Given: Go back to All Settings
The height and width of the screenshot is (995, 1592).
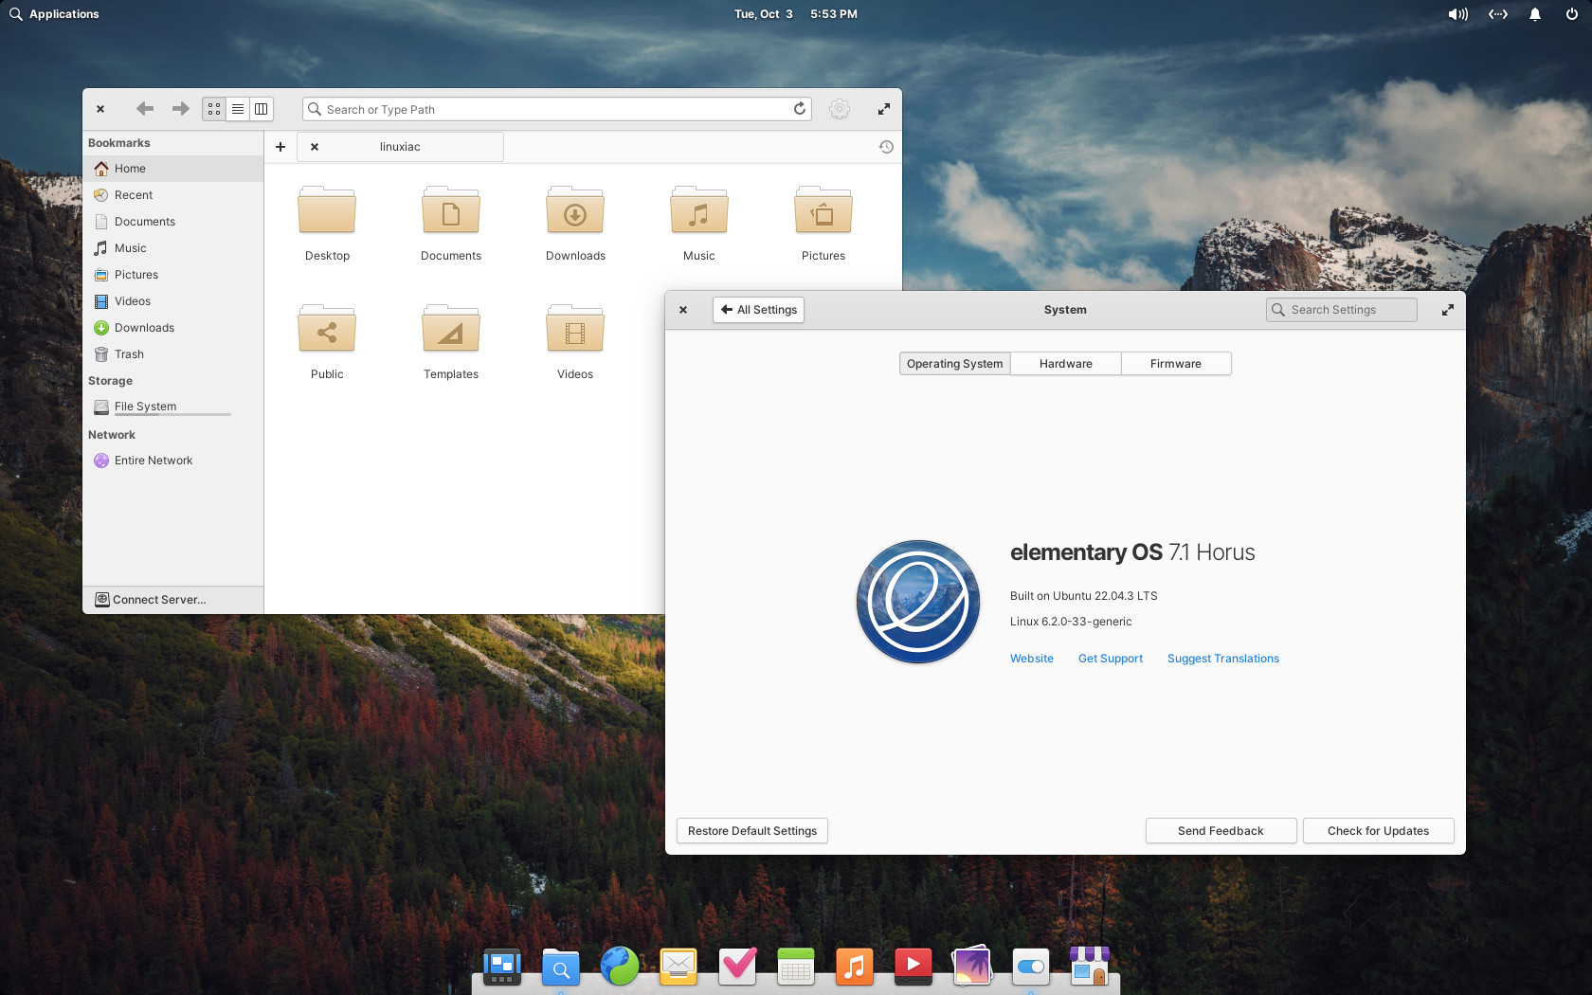Looking at the screenshot, I should 758,310.
